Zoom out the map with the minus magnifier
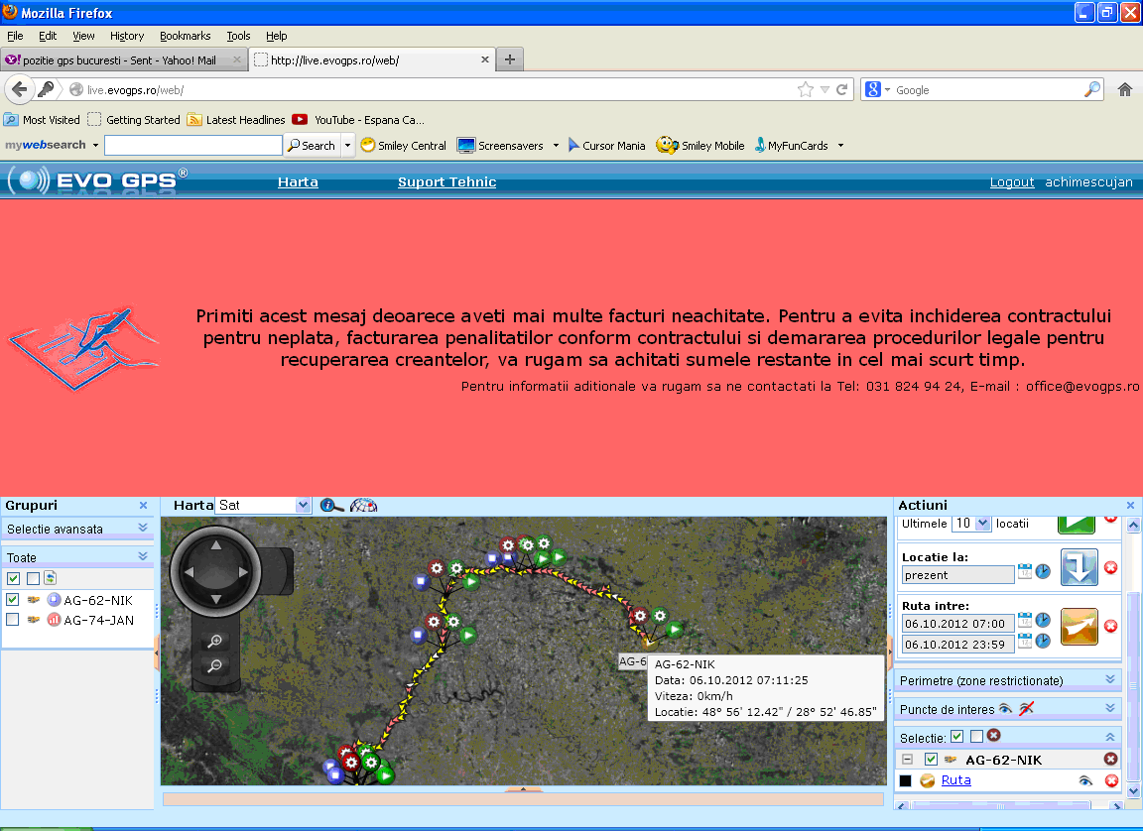The image size is (1143, 831). click(215, 665)
